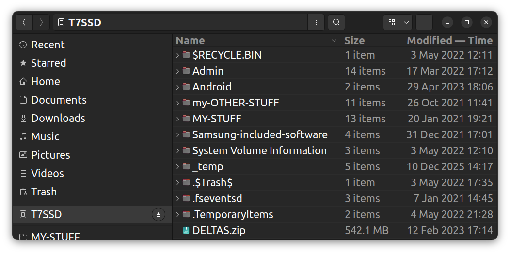This screenshot has height=254, width=510.
Task: Open Starred in the sidebar
Action: (x=48, y=63)
